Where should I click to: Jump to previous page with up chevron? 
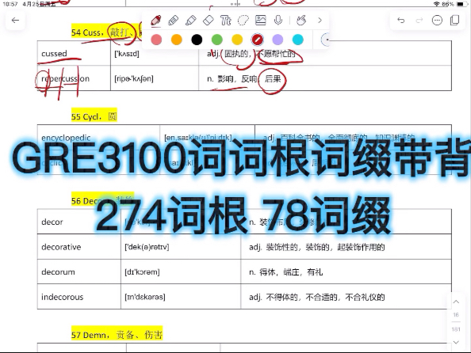click(456, 302)
